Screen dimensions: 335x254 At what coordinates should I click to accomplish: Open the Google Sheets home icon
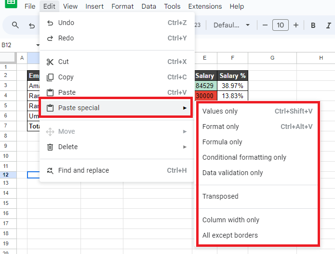[11, 3]
